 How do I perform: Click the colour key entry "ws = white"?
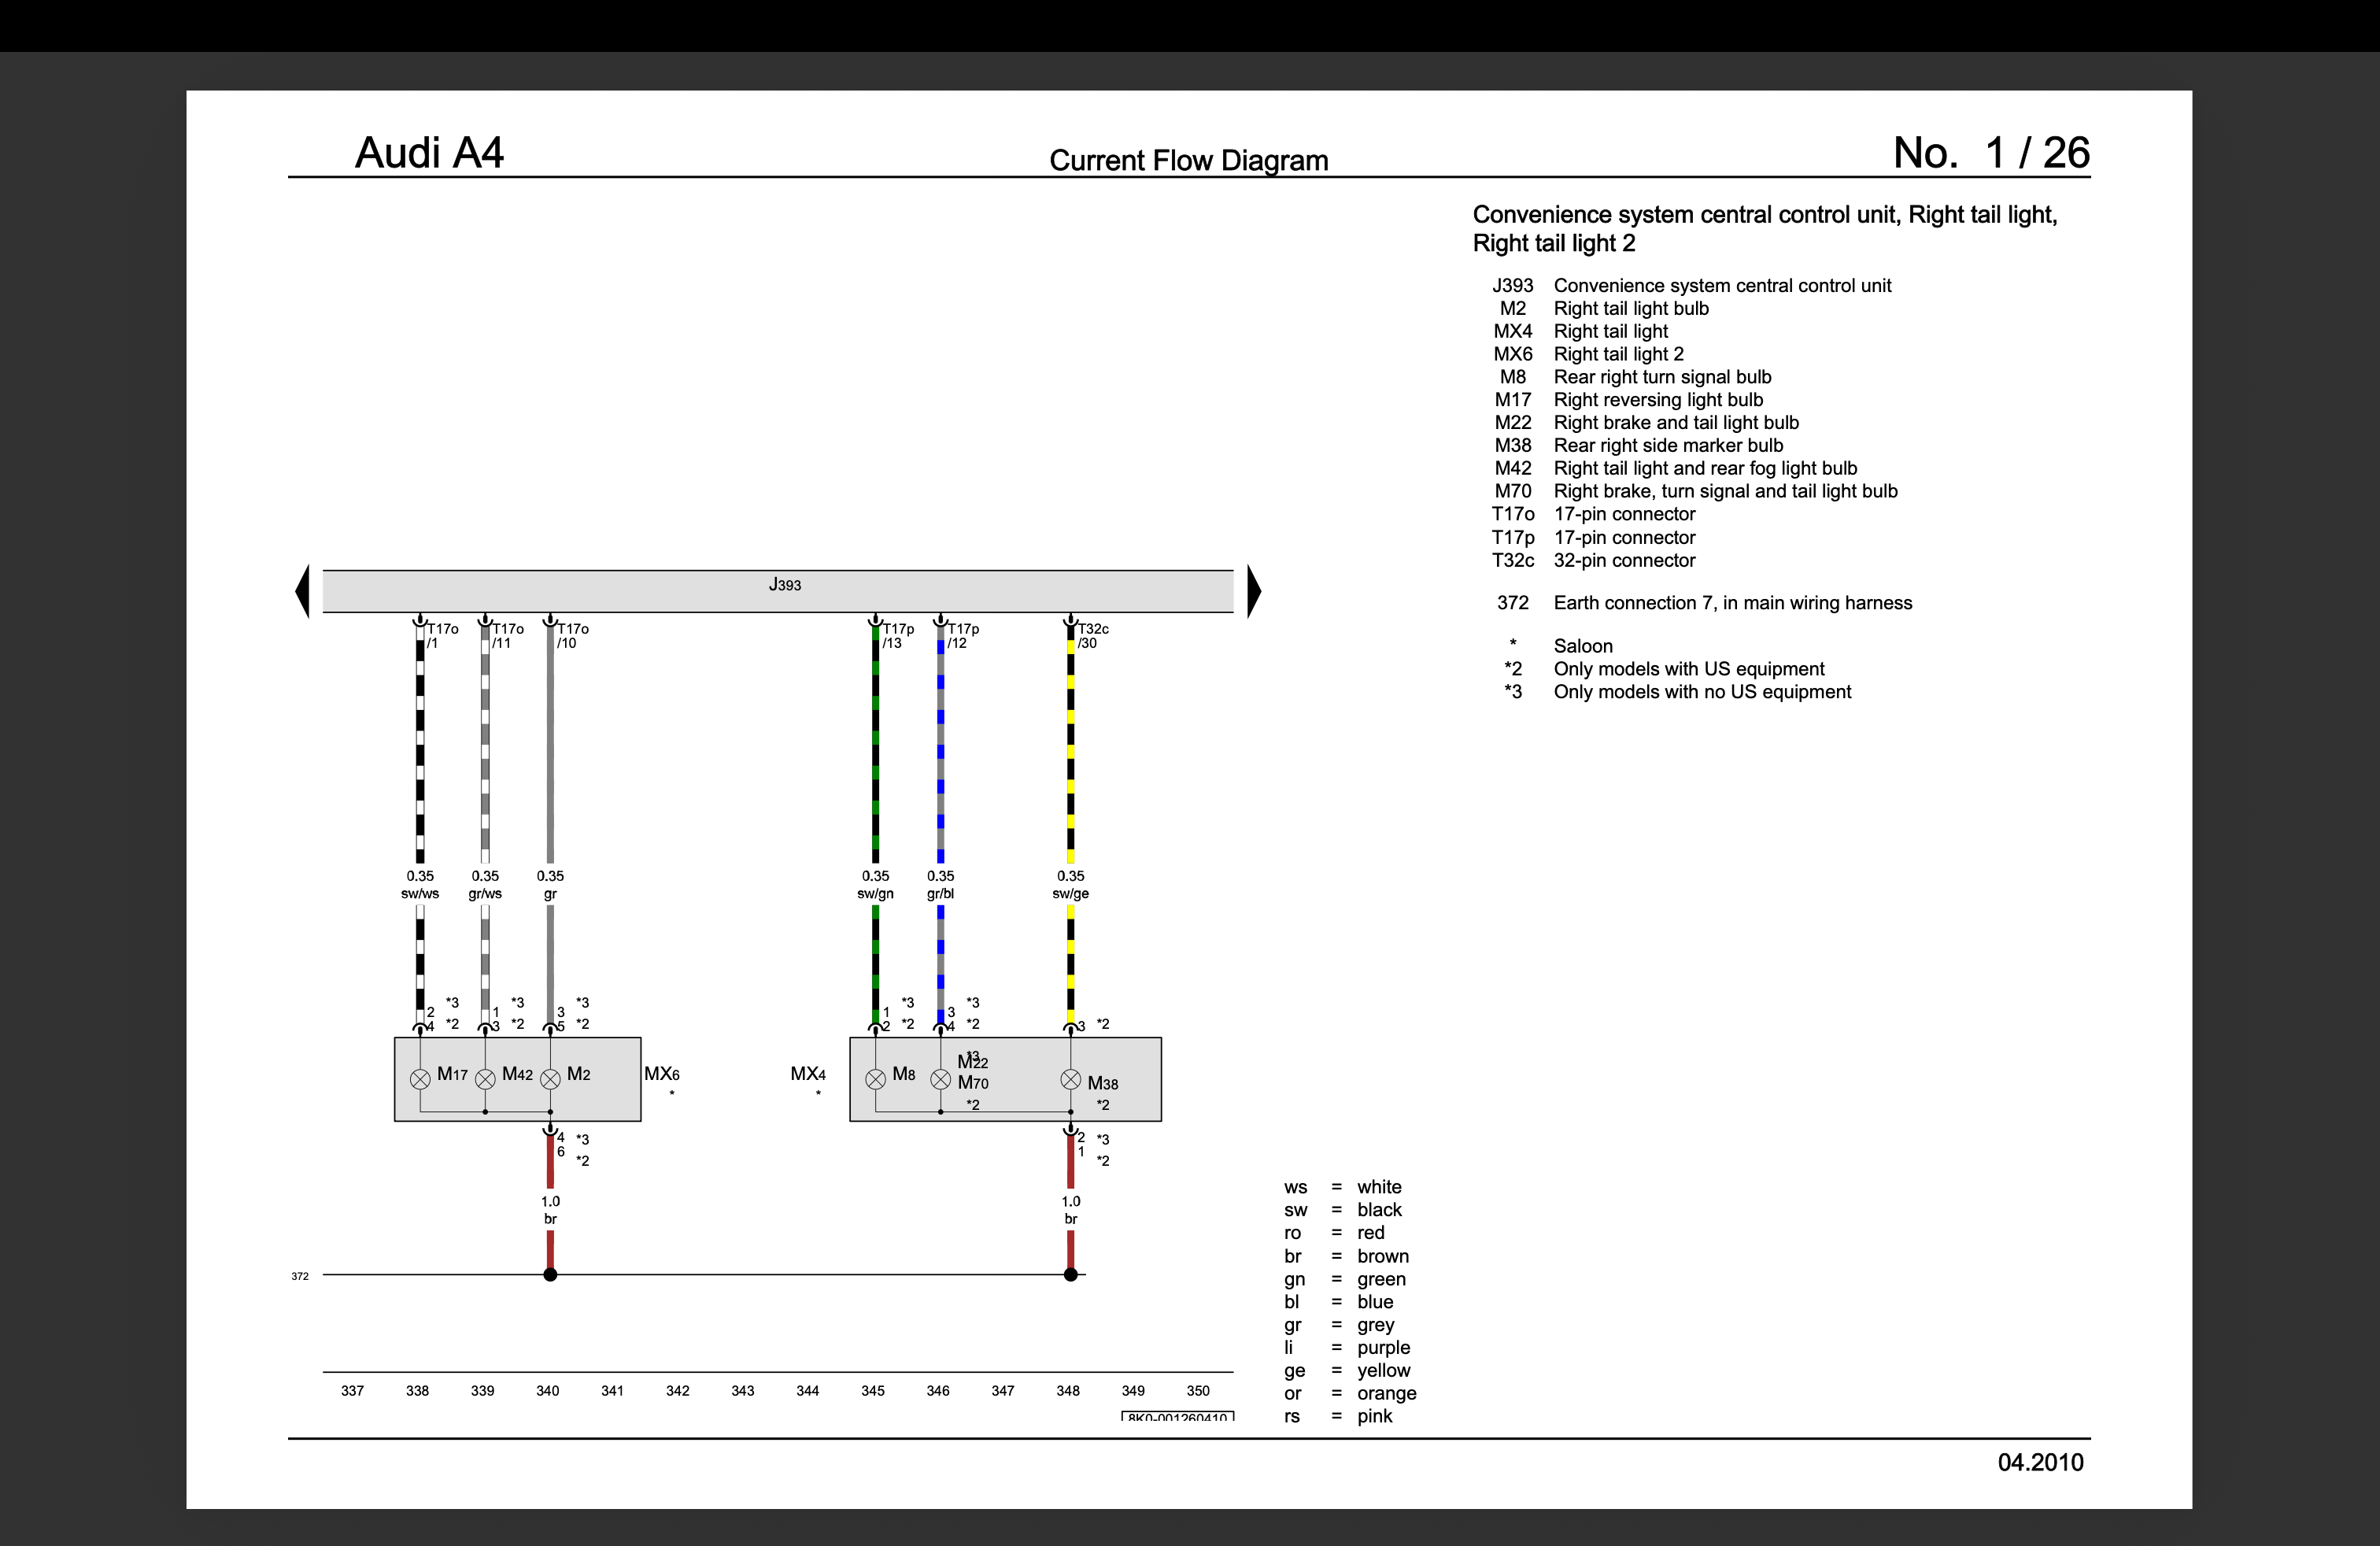point(1343,1187)
